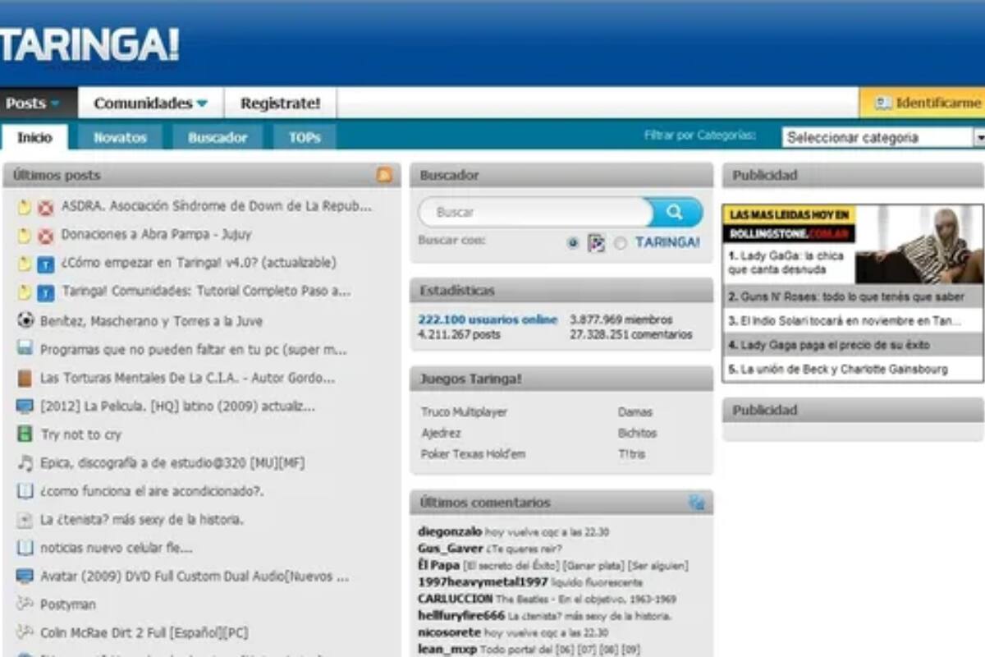Image resolution: width=985 pixels, height=657 pixels.
Task: Open the Lady Gaga thumbnail in Rolling Stone ad
Action: coord(919,245)
